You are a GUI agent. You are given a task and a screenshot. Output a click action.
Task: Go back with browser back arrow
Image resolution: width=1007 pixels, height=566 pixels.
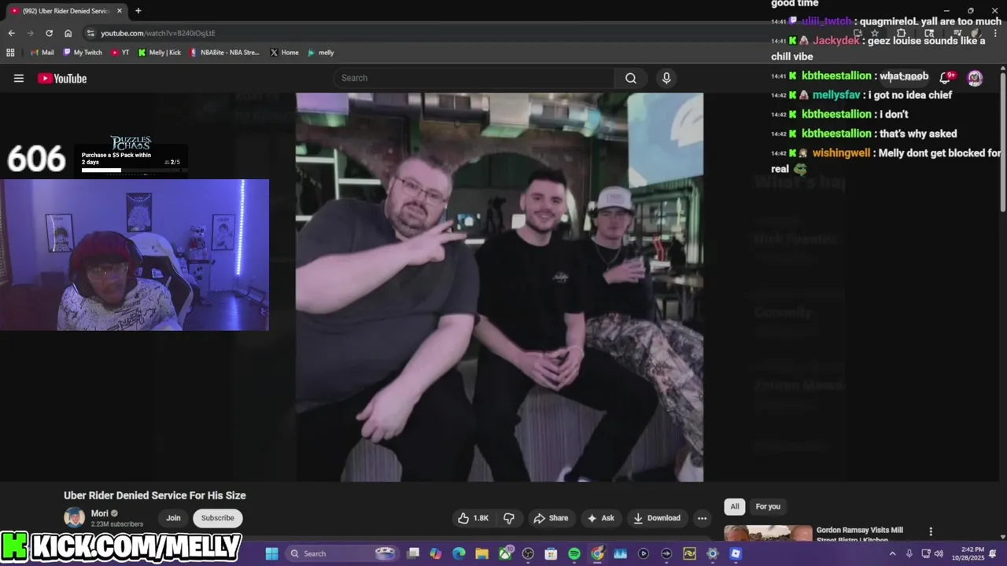(11, 33)
